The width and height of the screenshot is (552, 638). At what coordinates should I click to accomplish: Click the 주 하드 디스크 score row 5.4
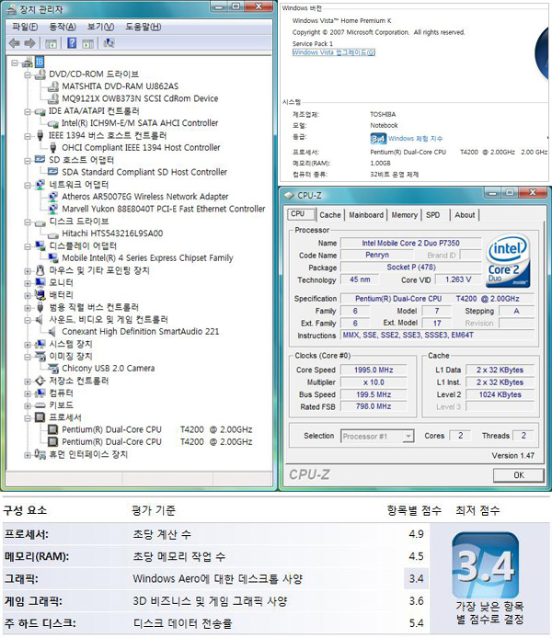[x=216, y=623]
